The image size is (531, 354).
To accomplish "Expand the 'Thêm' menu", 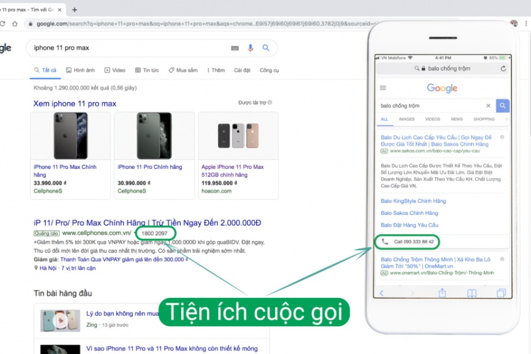I will 216,70.
